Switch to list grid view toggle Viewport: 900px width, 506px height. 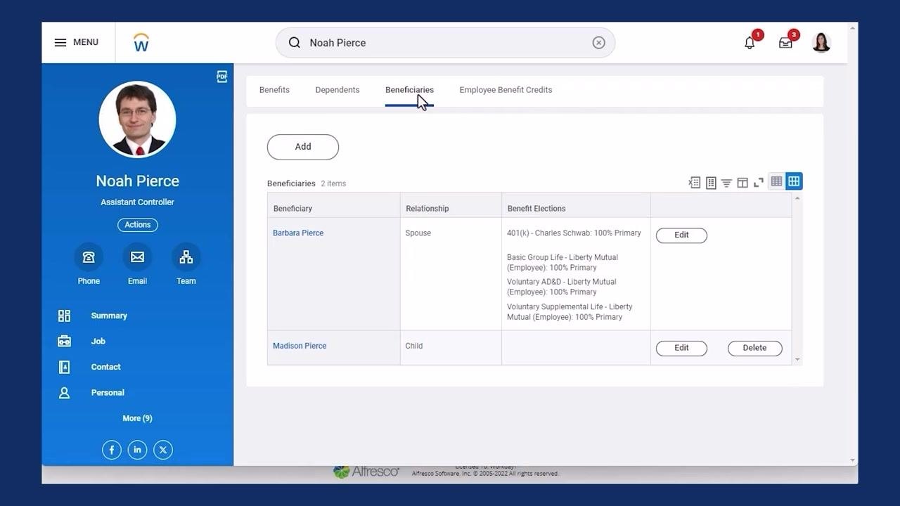[x=776, y=181]
